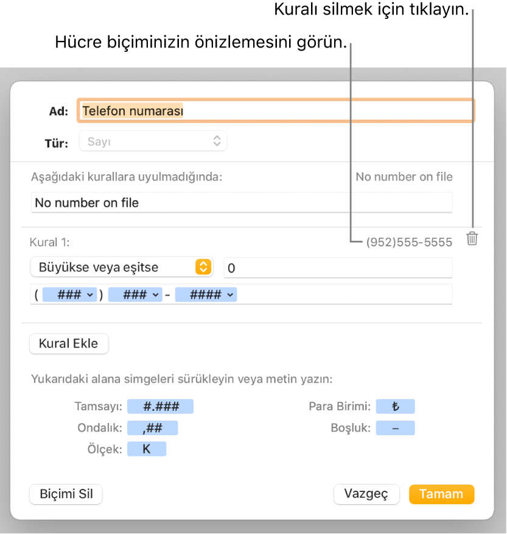The height and width of the screenshot is (534, 507).
Task: Click the rule value field containing 0
Action: 338,268
